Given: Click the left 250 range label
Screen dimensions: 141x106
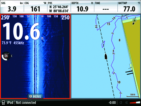Looking at the screenshot, I should pos(5,17).
